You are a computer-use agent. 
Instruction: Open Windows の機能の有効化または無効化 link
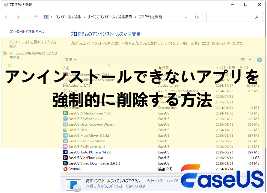33,55
